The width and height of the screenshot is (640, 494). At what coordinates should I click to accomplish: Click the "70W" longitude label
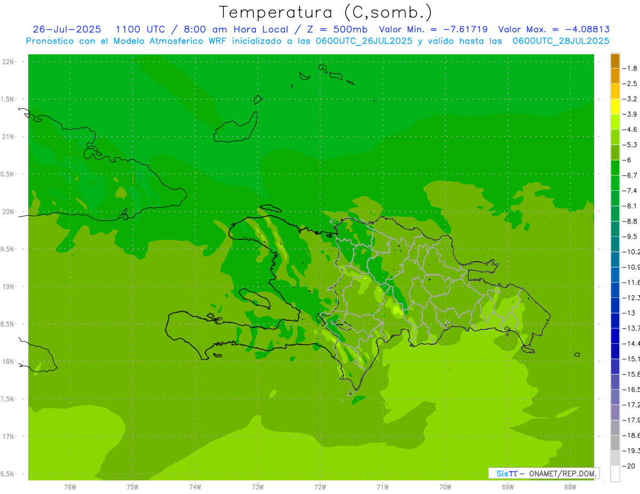click(445, 487)
